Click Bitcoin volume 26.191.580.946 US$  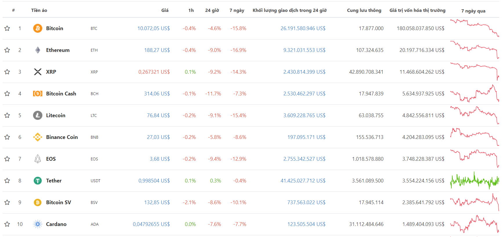click(303, 28)
